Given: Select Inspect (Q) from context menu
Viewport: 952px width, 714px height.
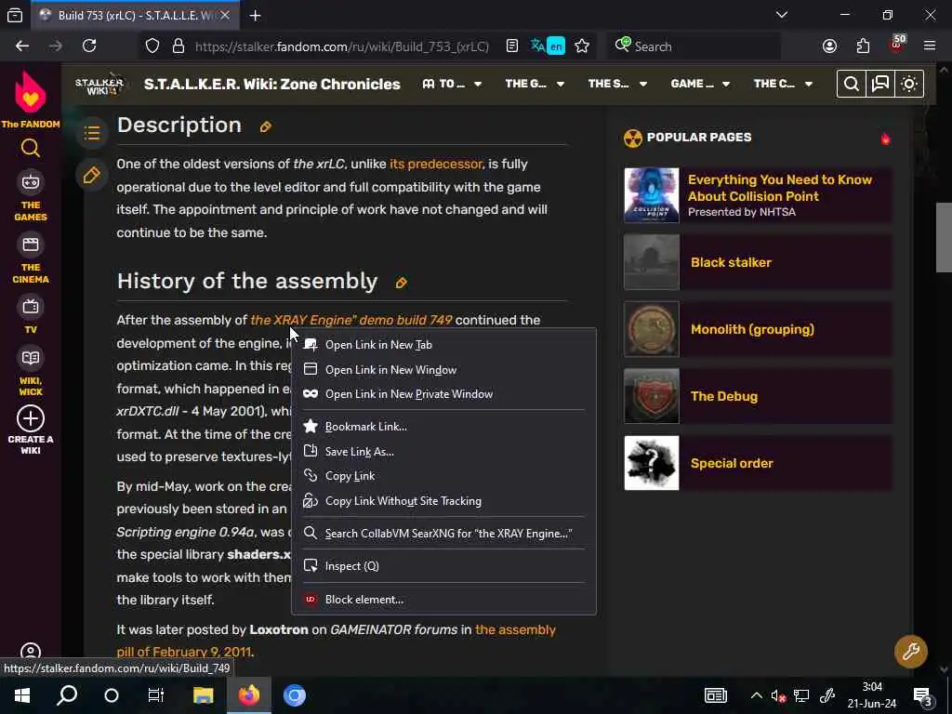Looking at the screenshot, I should pos(443,566).
